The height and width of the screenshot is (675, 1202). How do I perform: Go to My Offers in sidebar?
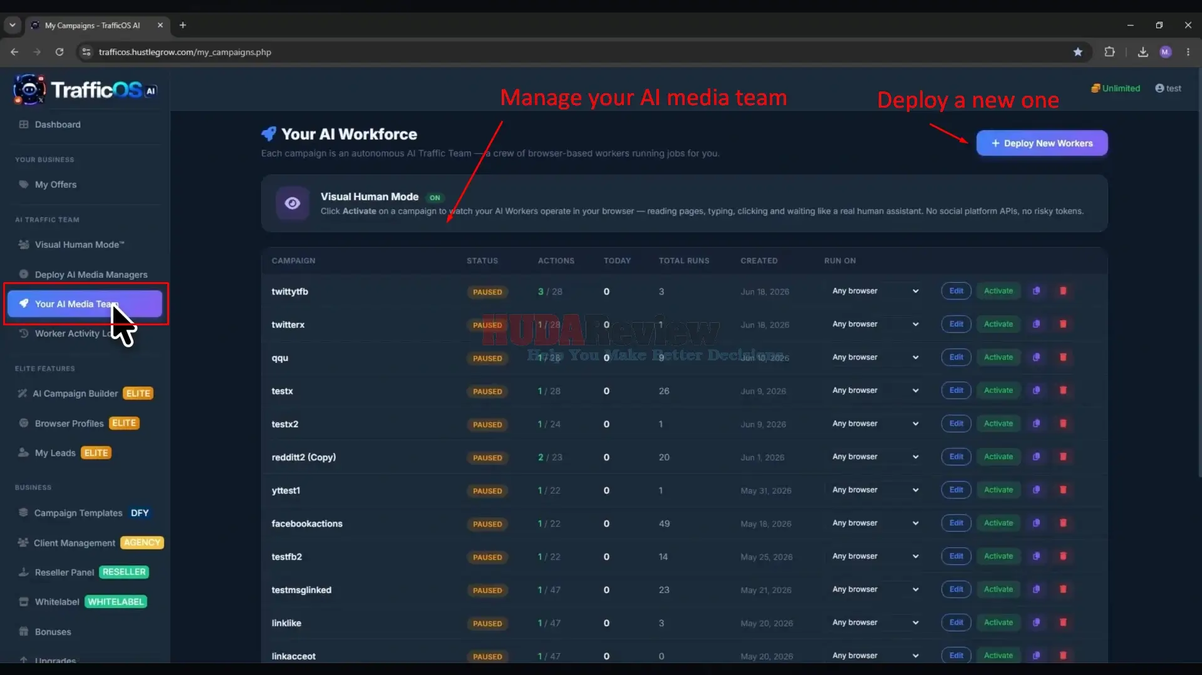point(85,185)
